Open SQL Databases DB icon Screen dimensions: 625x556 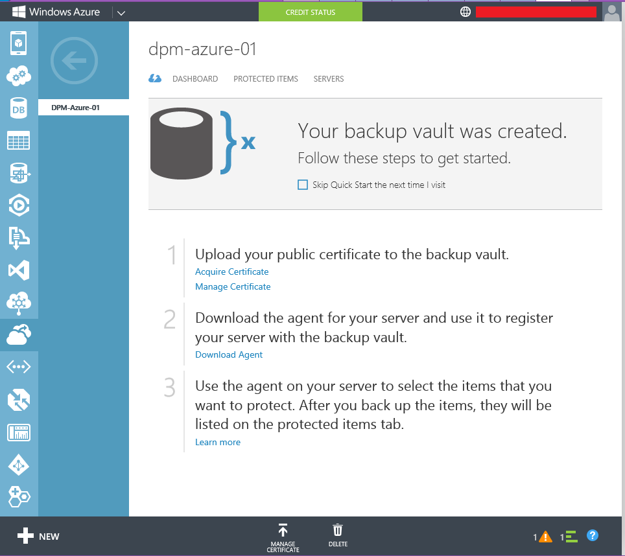point(19,108)
